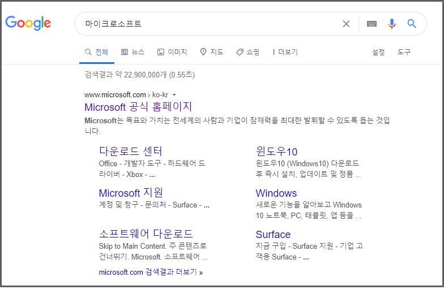Switch to the 뉴스 tab
Viewport: 444px width, 294px height.
pos(133,52)
